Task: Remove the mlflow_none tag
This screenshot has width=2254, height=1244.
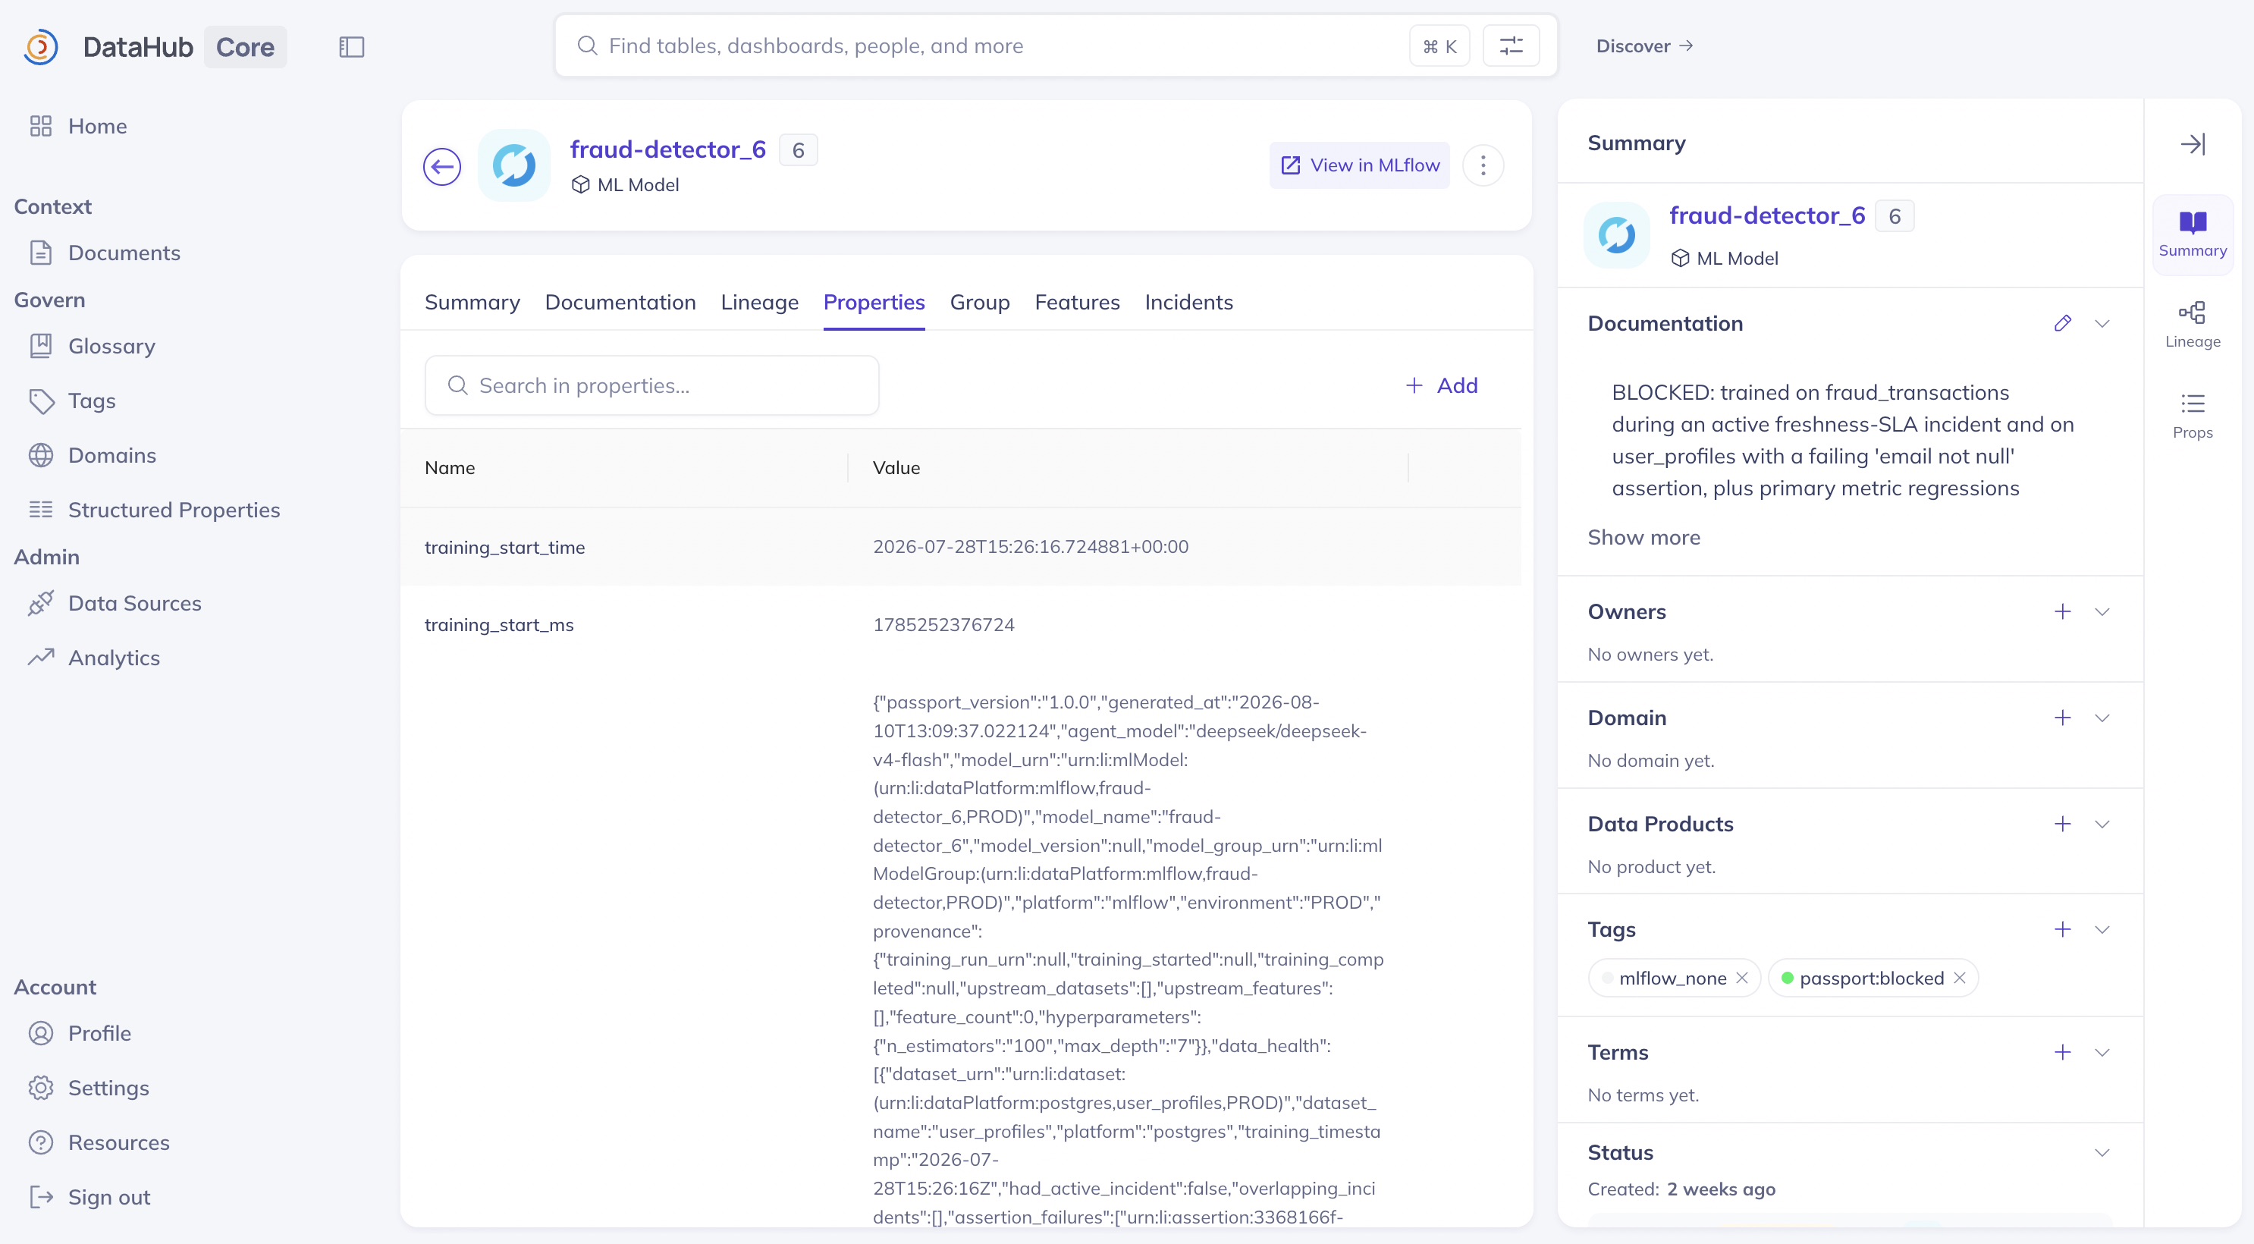Action: coord(1742,978)
